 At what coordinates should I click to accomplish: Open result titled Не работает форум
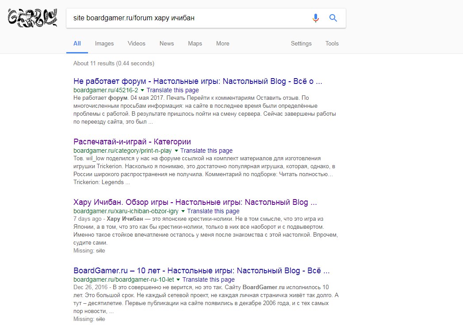click(198, 81)
